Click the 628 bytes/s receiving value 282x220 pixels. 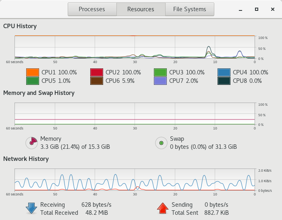click(x=96, y=205)
